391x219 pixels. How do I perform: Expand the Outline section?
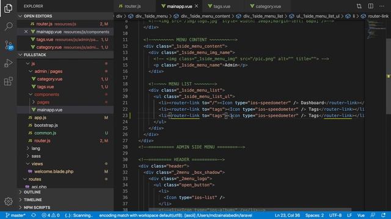tap(65, 192)
